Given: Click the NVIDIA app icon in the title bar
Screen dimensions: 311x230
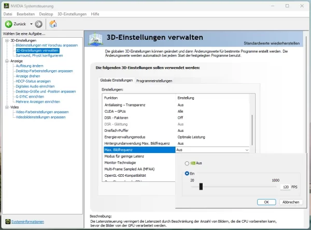Looking at the screenshot, I should click(x=7, y=6).
